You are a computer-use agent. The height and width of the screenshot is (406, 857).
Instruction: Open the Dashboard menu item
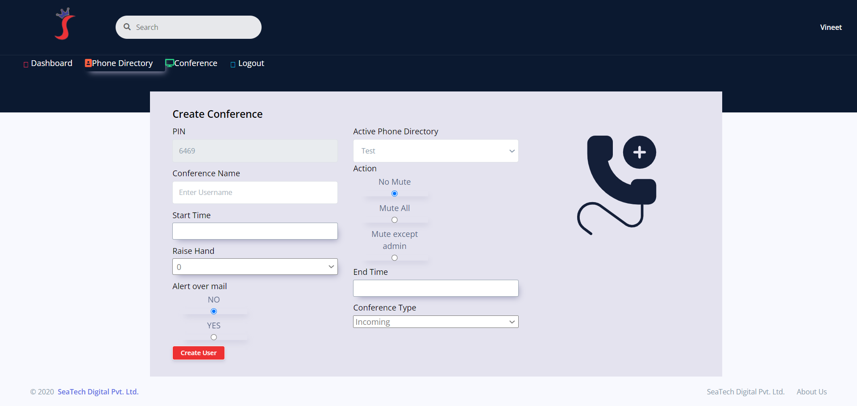pos(51,63)
